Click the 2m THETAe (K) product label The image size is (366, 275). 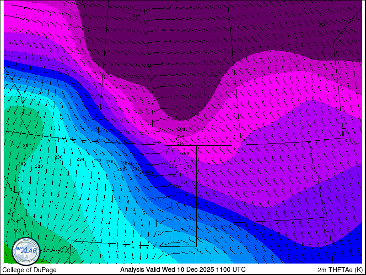pos(340,270)
